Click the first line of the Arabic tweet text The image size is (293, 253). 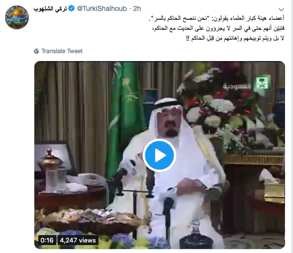(x=216, y=18)
